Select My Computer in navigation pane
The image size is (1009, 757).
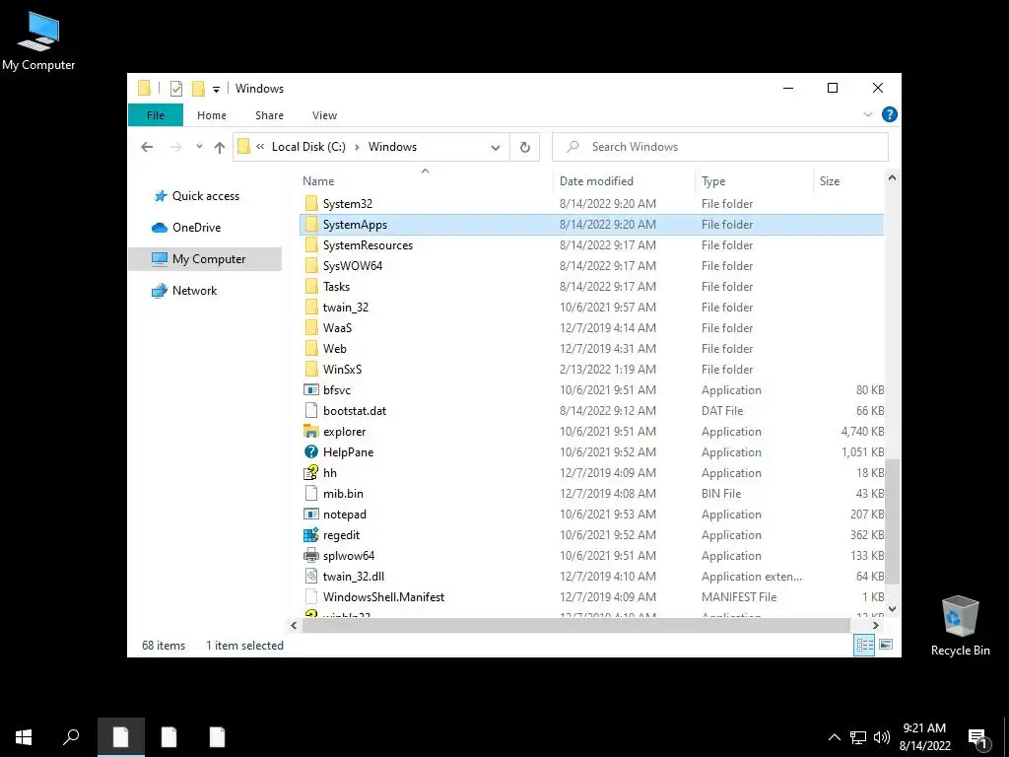(x=205, y=259)
